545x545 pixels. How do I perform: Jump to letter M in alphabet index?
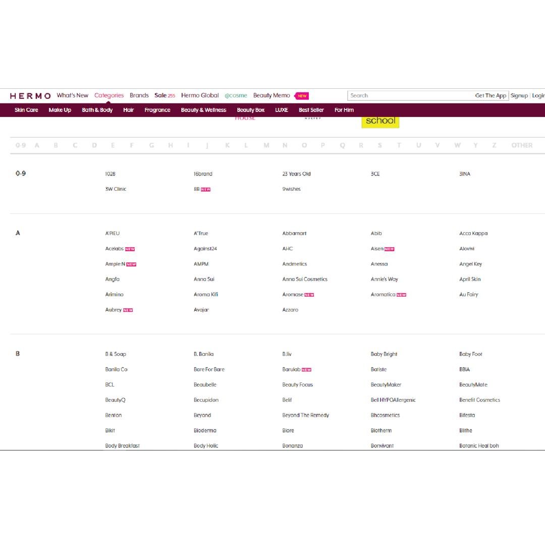(x=266, y=145)
